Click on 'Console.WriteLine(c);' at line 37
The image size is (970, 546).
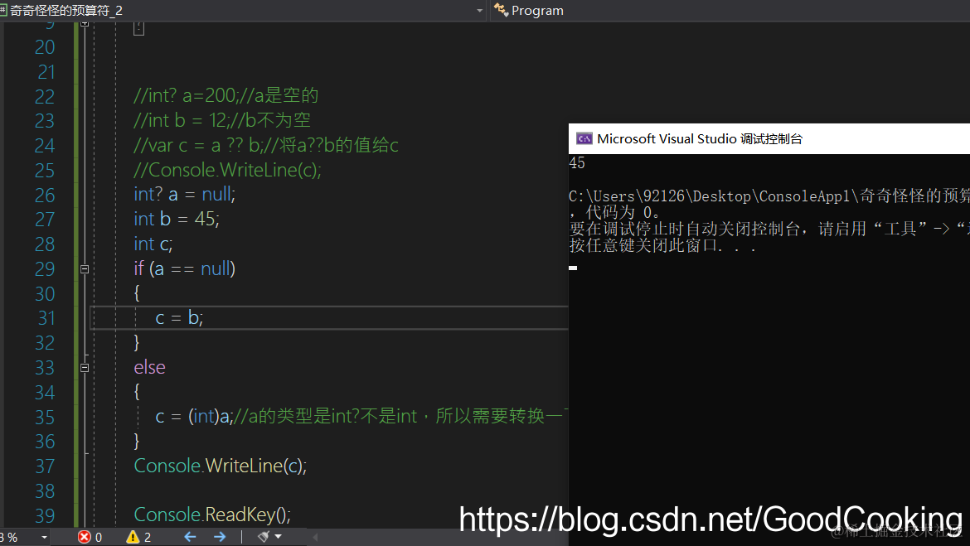coord(221,466)
